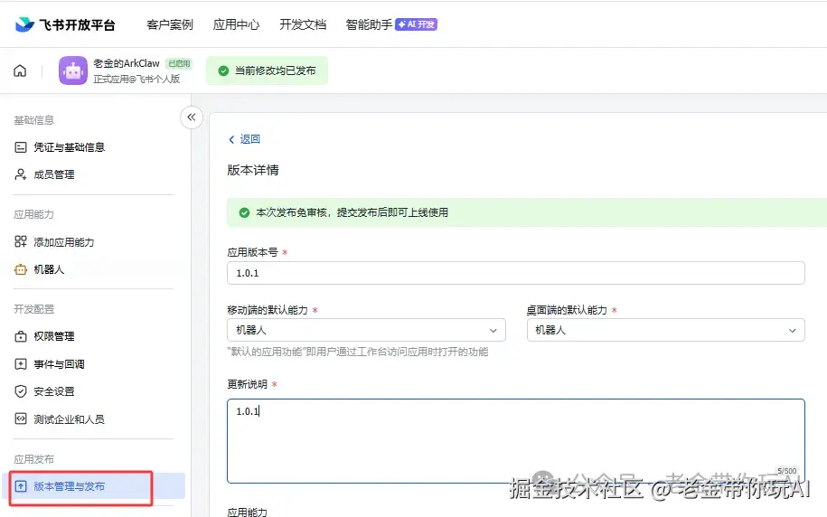Open 成员管理 page
827x517 pixels.
[54, 174]
